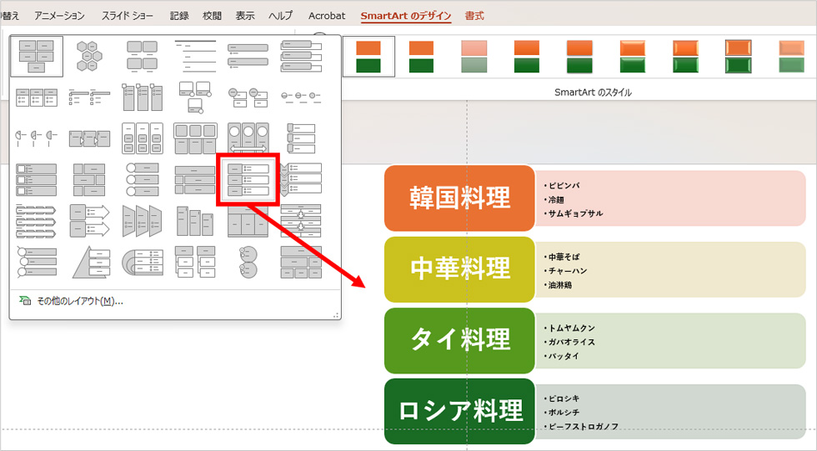Select the ロシア料理 dark green shape
Viewport: 817px width, 451px height.
[x=459, y=412]
